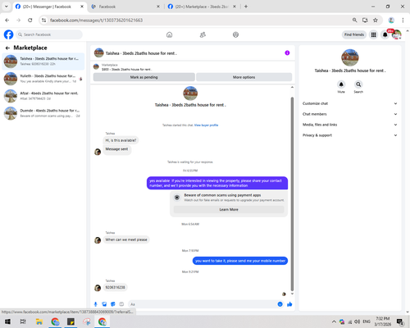Expand Chat members section
The height and width of the screenshot is (328, 410).
click(x=349, y=114)
